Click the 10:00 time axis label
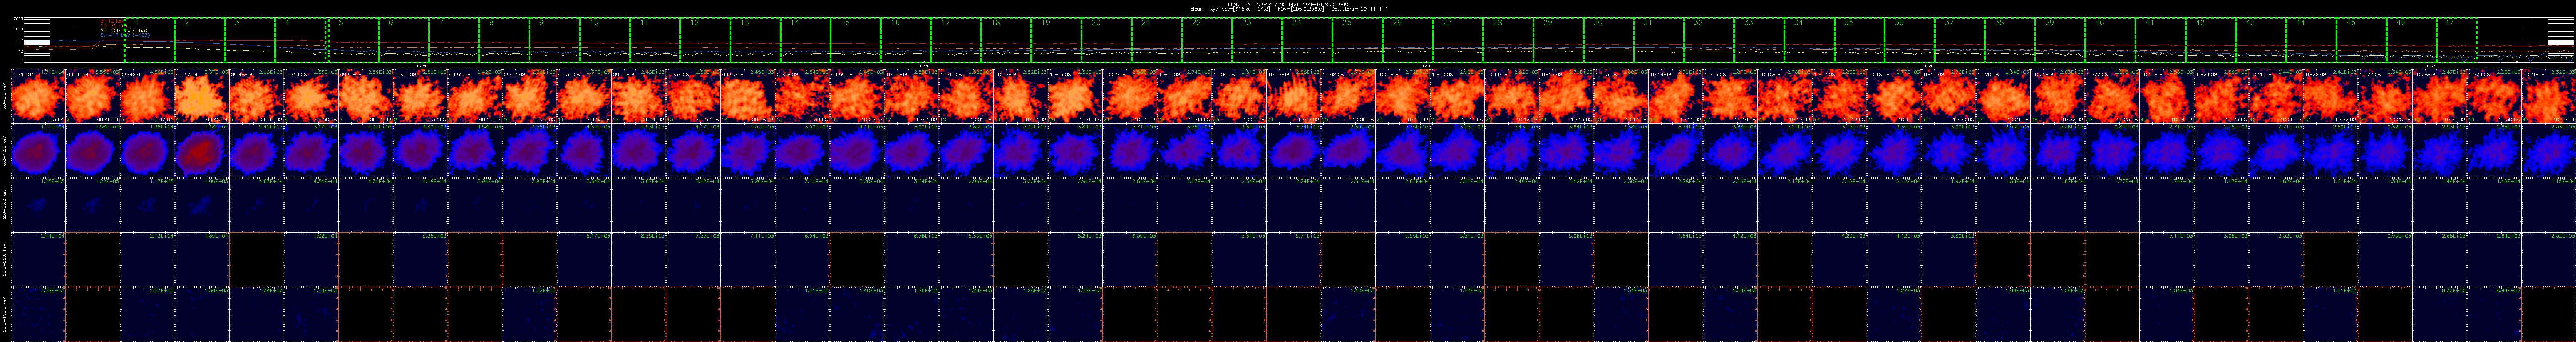 pyautogui.click(x=925, y=66)
